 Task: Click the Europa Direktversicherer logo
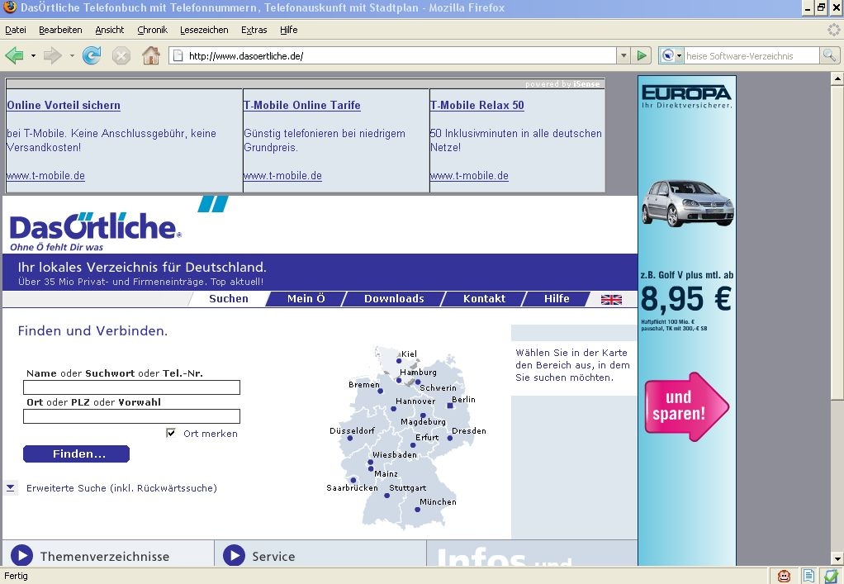pos(687,97)
